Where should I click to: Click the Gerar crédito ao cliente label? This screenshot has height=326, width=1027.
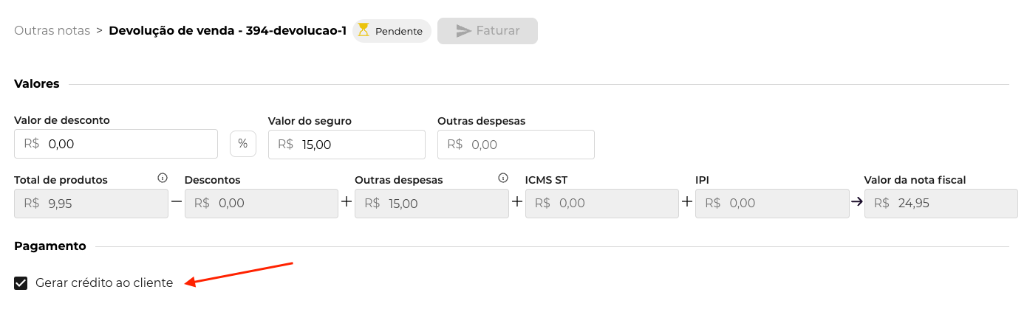pos(104,283)
